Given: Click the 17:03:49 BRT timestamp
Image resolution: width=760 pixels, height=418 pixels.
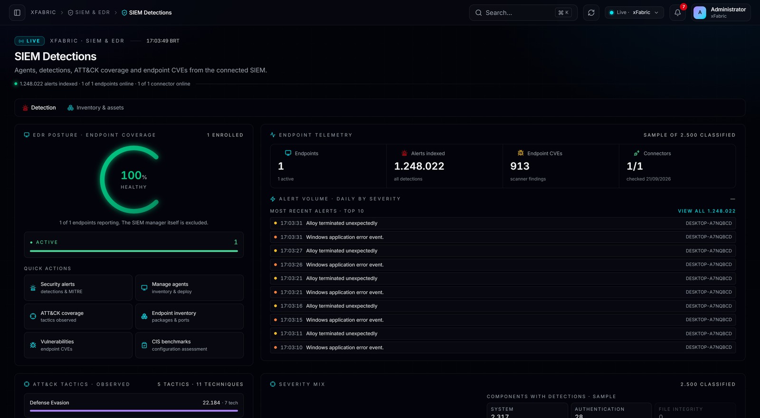Looking at the screenshot, I should 163,41.
